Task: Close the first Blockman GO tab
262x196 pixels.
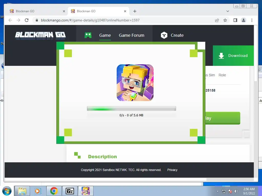Action: click(64, 11)
